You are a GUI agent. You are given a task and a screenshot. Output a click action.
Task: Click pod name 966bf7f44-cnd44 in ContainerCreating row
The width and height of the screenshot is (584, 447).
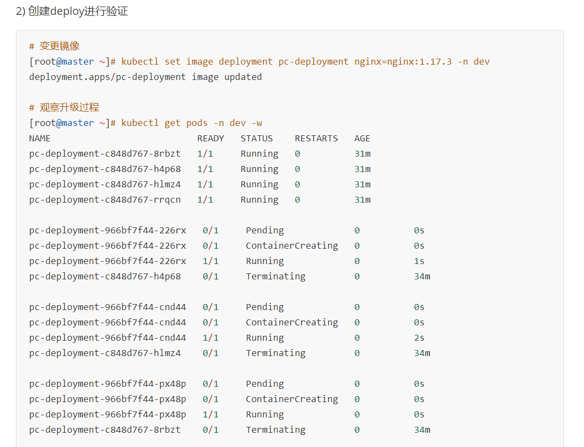click(107, 323)
